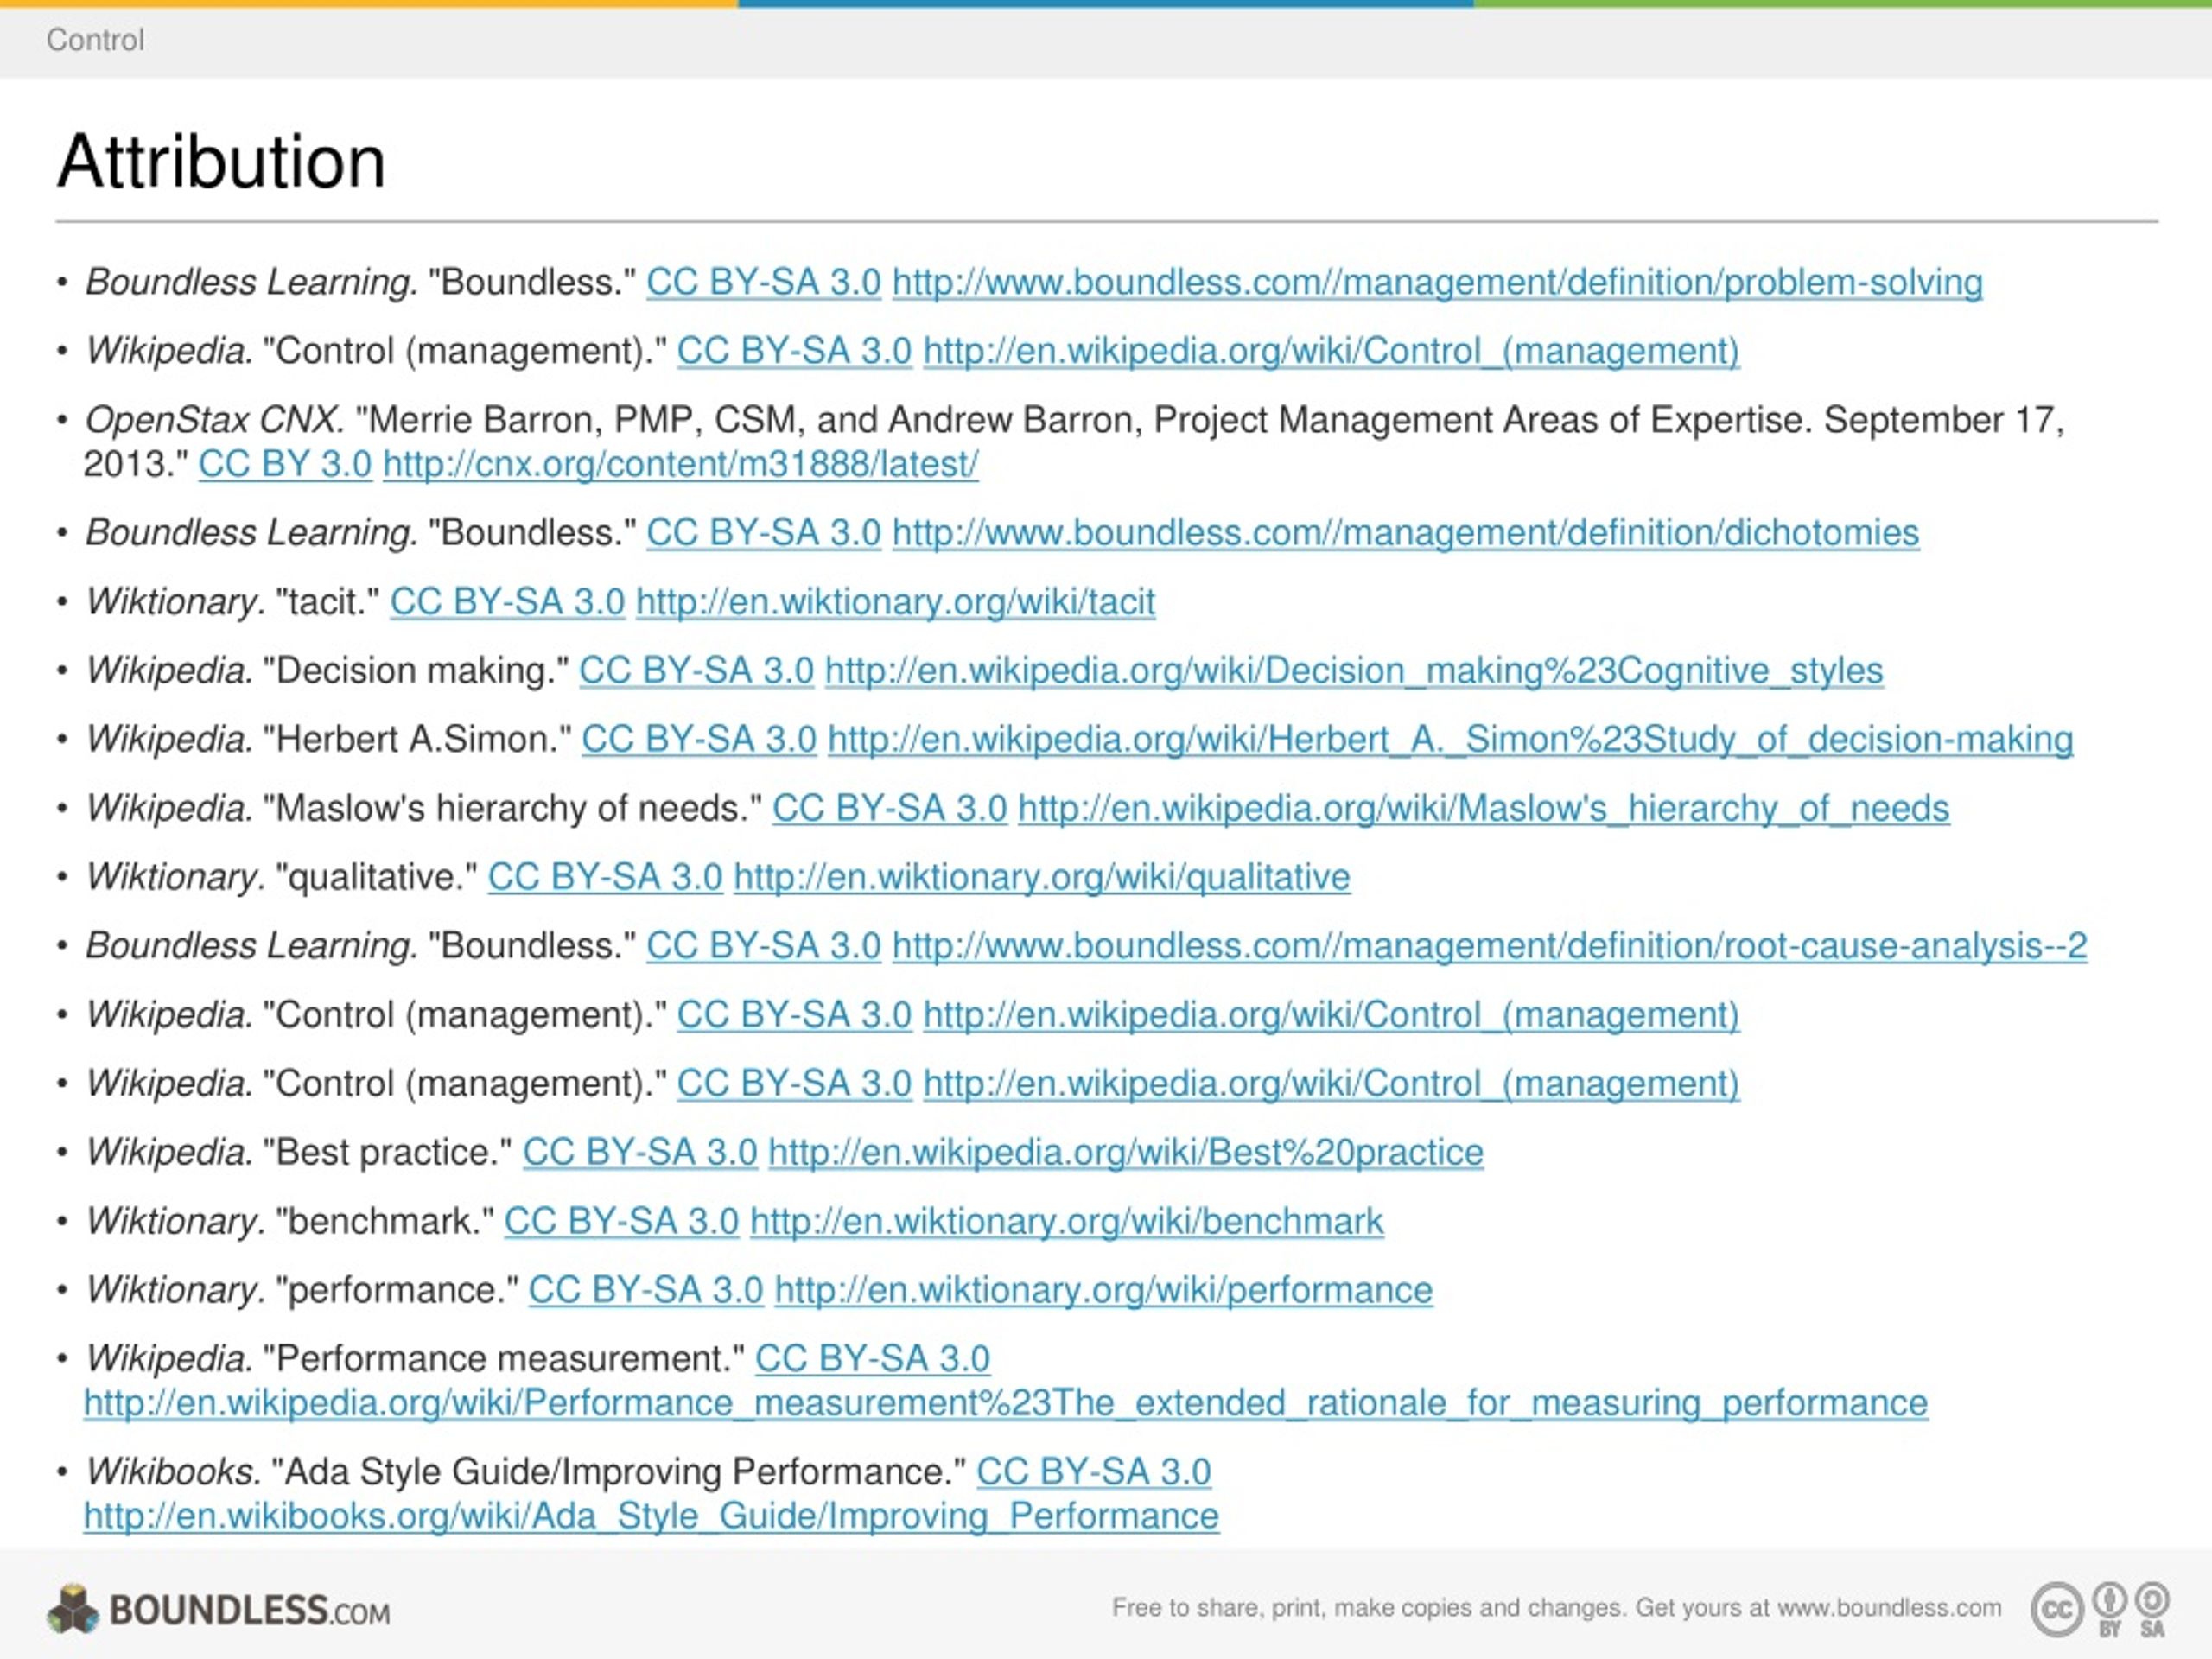Click CC BY-SA 3.0 in "Decision making" row

click(x=696, y=671)
